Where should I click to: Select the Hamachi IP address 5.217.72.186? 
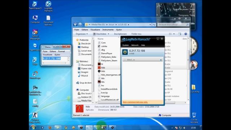coord(137,51)
